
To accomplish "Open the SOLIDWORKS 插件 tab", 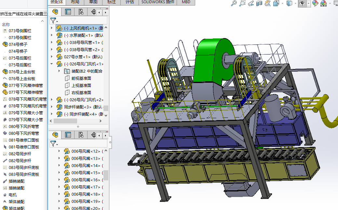I will pyautogui.click(x=158, y=2).
